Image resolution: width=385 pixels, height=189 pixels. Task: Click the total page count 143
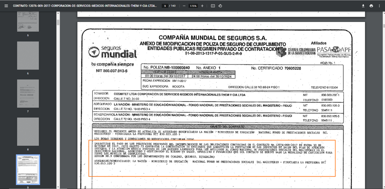(173, 6)
